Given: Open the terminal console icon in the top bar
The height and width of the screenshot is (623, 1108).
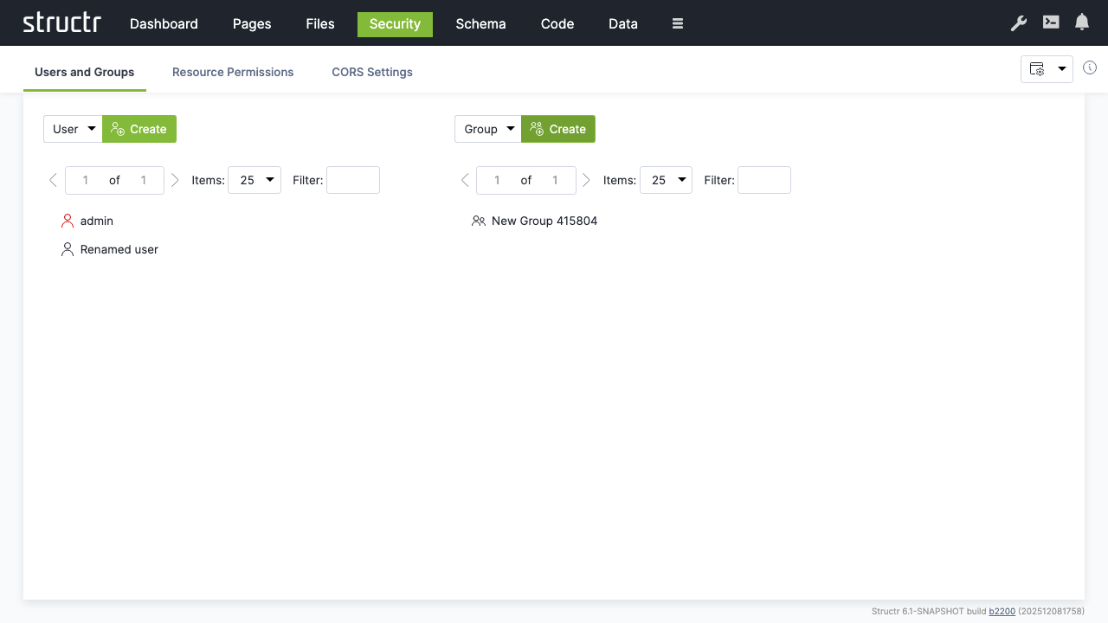Looking at the screenshot, I should coord(1050,22).
